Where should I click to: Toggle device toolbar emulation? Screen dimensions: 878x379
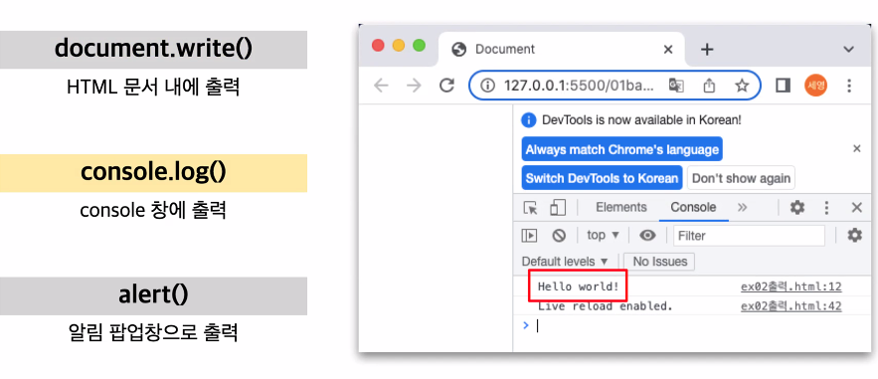coord(557,208)
